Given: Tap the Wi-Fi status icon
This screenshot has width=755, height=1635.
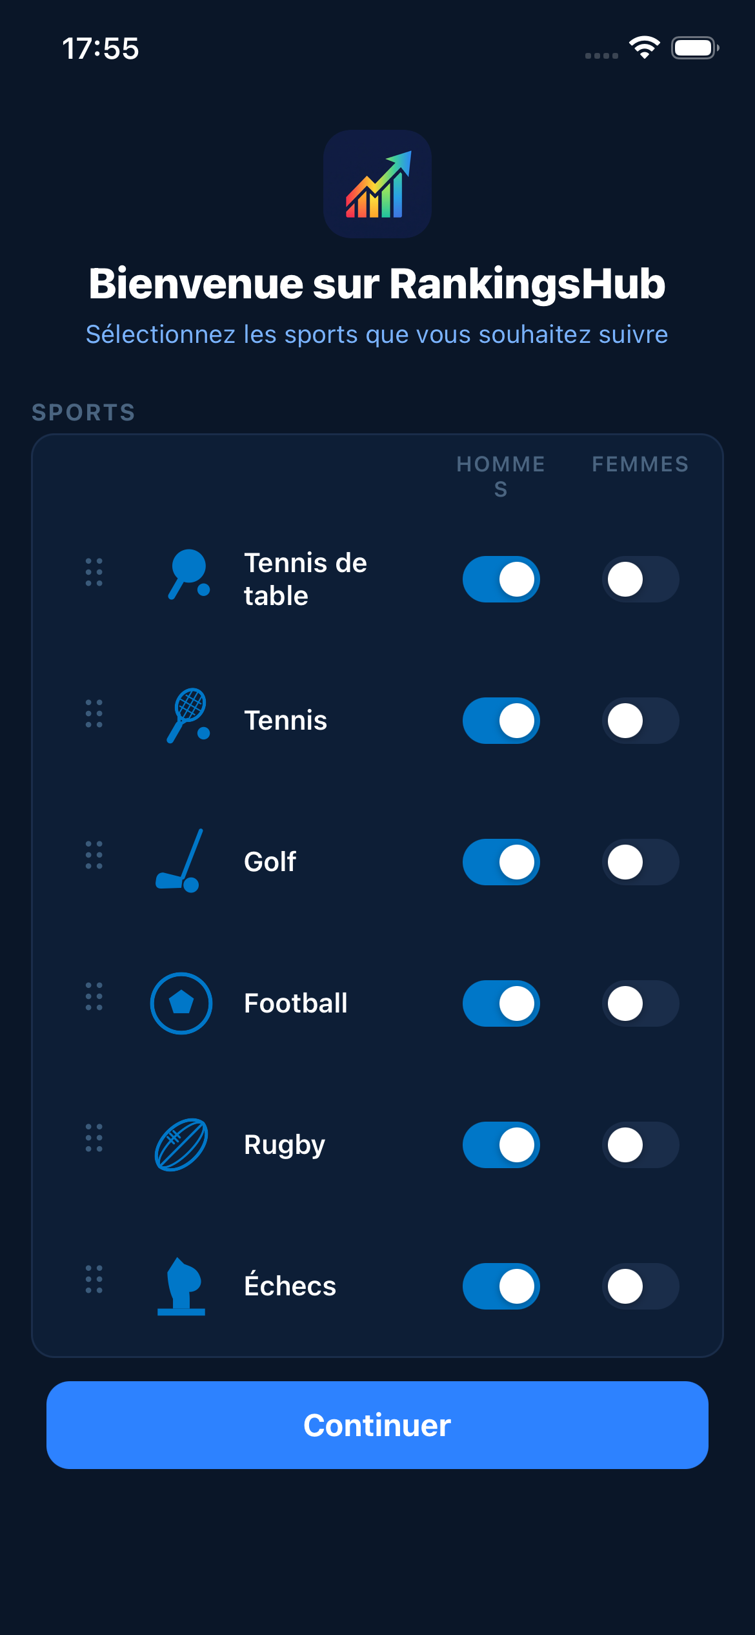Looking at the screenshot, I should 644,48.
